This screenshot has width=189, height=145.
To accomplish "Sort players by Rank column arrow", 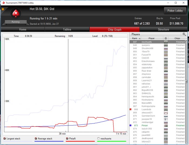I will (x=140, y=38).
